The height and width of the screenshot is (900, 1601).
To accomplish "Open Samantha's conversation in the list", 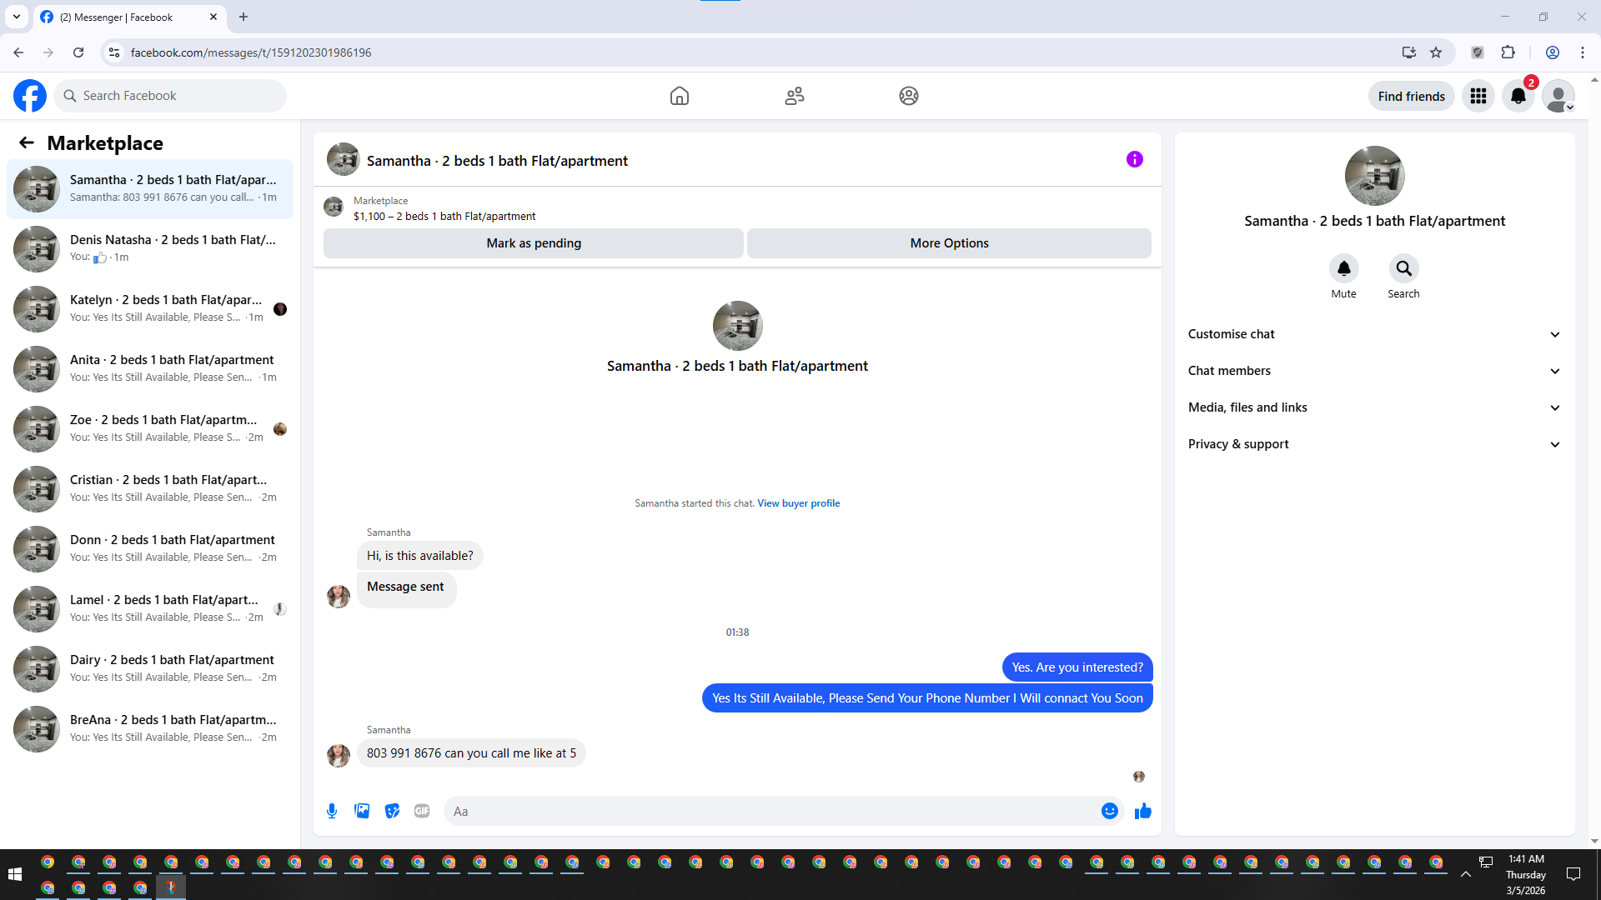I will [150, 189].
